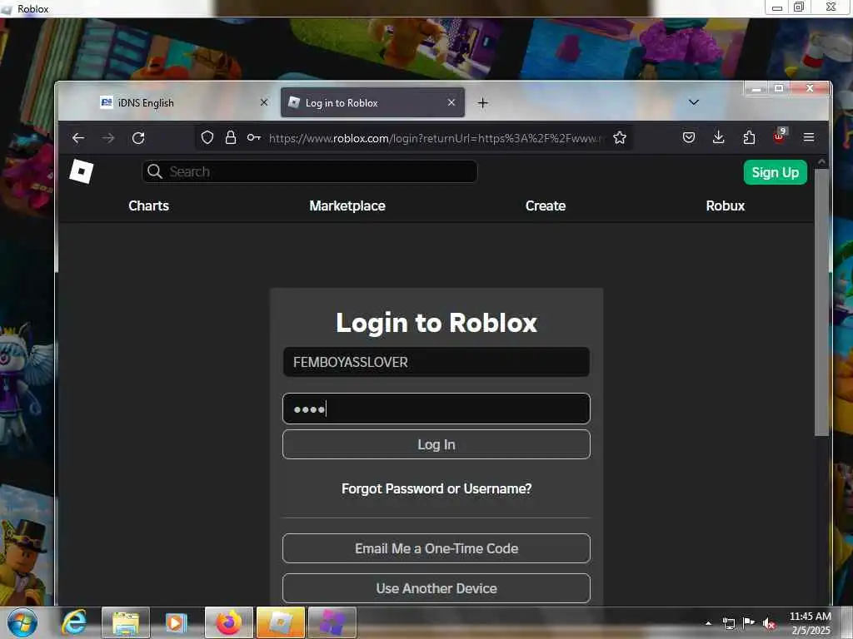The width and height of the screenshot is (853, 639).
Task: Open the Firefox downloads panel
Action: (719, 137)
